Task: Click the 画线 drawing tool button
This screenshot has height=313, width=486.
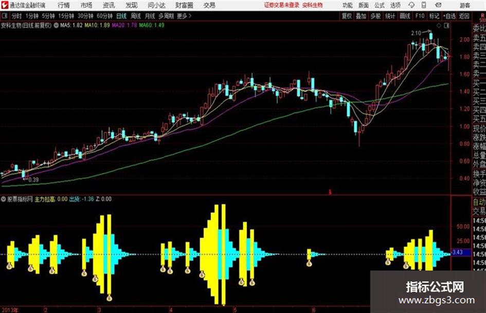Action: tap(405, 16)
